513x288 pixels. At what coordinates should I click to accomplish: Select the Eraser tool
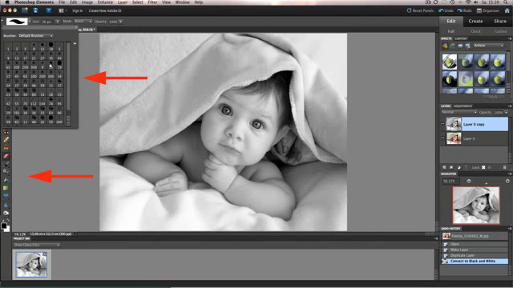click(x=6, y=156)
